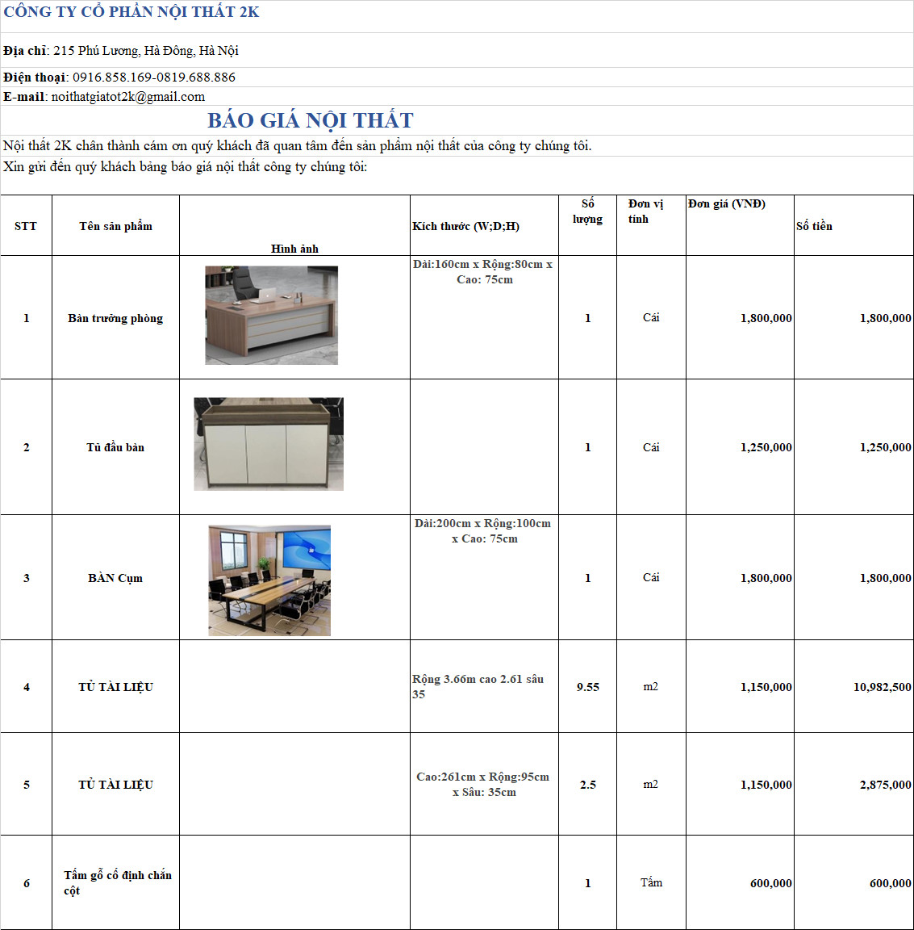Click the unit price 1,150,000 in row 5
Image resolution: width=914 pixels, height=930 pixels.
pos(766,785)
